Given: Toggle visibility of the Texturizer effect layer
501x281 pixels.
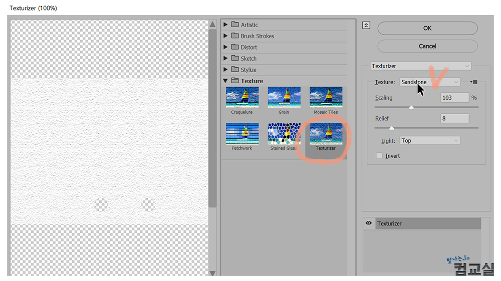Looking at the screenshot, I should (368, 223).
